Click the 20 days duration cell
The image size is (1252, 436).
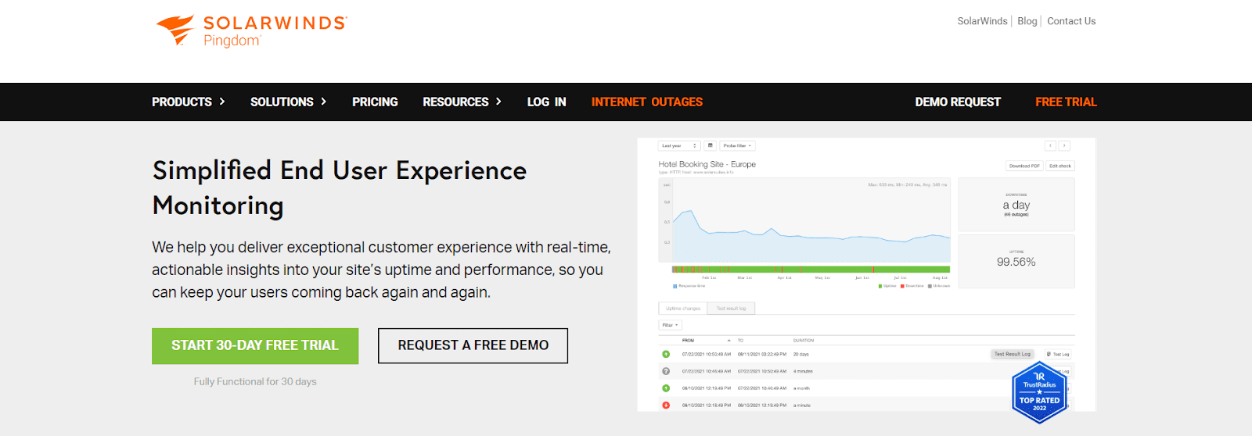coord(801,354)
